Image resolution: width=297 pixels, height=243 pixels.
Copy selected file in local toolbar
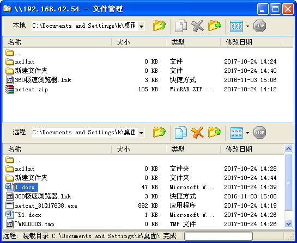click(x=181, y=26)
